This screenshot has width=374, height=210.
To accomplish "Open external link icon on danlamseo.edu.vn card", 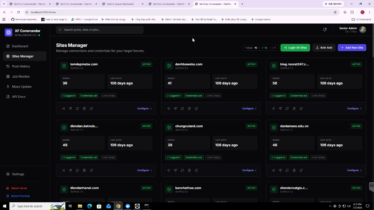I will (301, 171).
